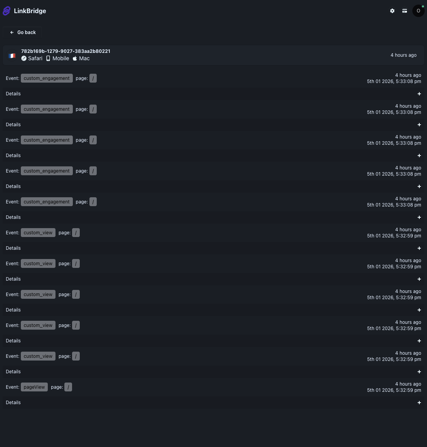Click the / page badge of the pageView event
The width and height of the screenshot is (427, 447).
[68, 387]
